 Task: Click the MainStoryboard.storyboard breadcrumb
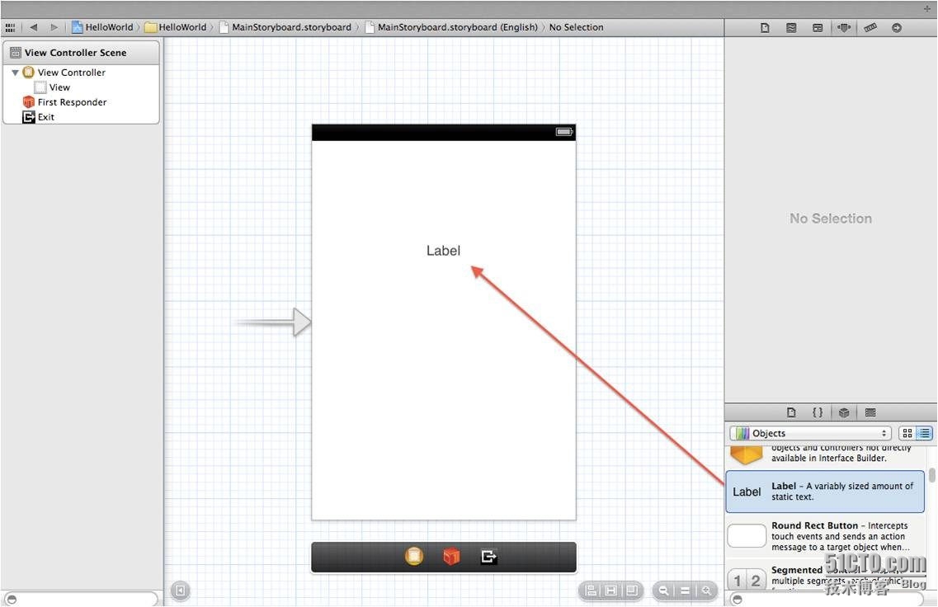285,27
